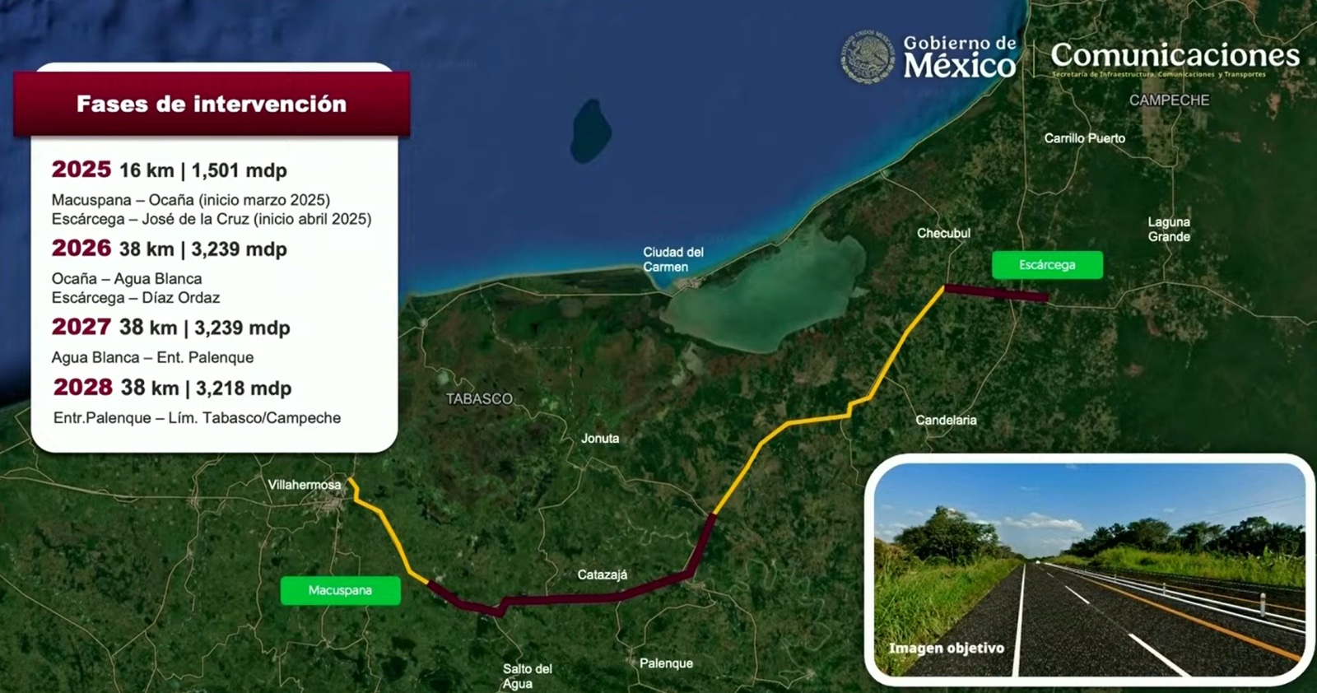Click the Jonuta town label
Screen dimensions: 1317x693
pos(599,439)
